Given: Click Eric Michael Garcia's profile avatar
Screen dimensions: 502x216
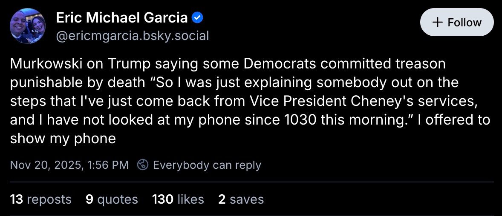Looking at the screenshot, I should [28, 26].
